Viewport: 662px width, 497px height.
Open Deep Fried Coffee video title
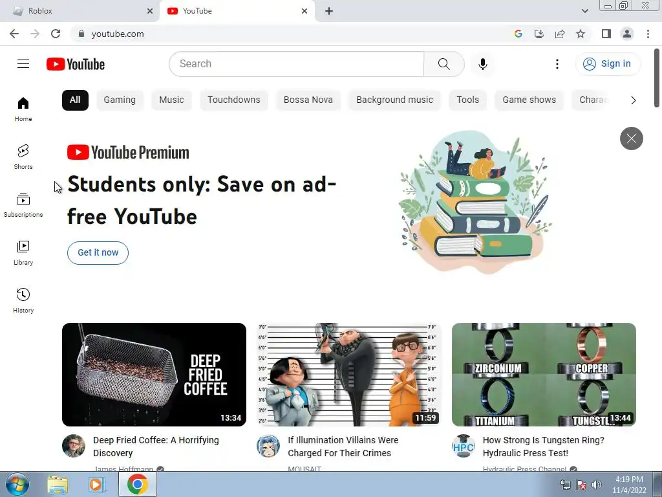156,447
